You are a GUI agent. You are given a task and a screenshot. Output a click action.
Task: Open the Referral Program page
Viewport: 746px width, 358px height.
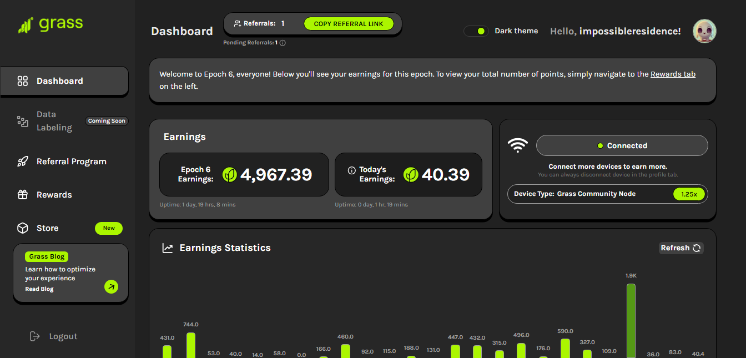tap(71, 162)
